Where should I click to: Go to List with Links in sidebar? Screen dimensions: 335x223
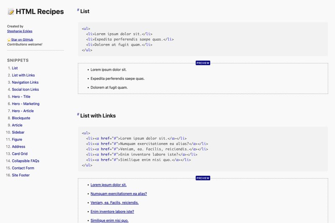pyautogui.click(x=23, y=75)
